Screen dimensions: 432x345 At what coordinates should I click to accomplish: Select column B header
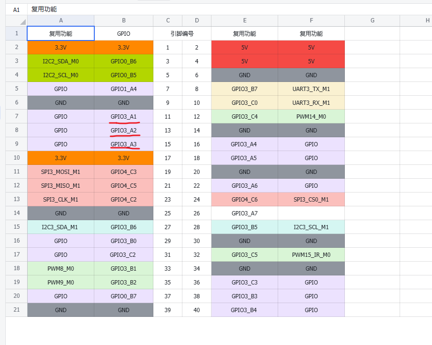tap(123, 20)
